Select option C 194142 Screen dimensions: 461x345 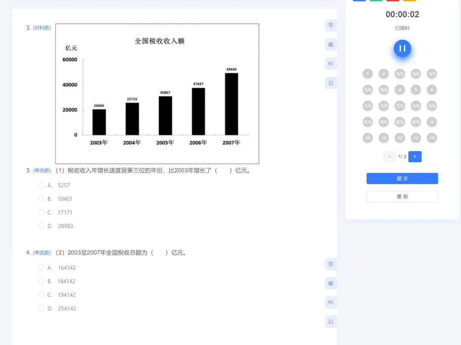click(x=41, y=295)
